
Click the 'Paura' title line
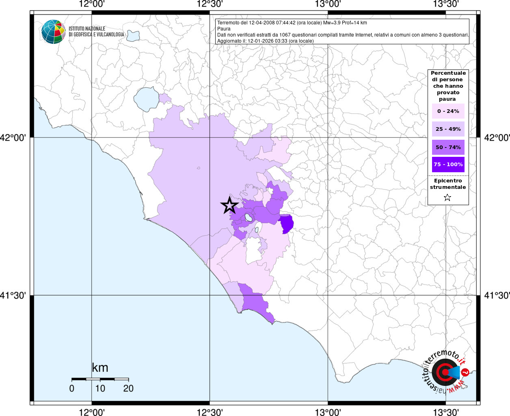[224, 29]
